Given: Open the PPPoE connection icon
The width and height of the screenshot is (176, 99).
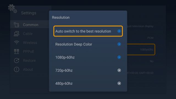Looking at the screenshot, I should coord(16,51).
